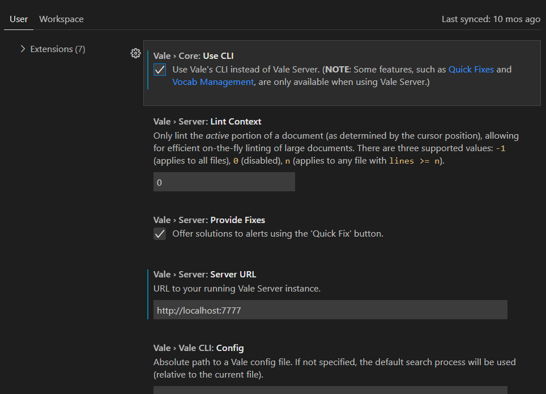Screen dimensions: 546x394
Task: Click the Server URL setting title
Action: (206, 274)
